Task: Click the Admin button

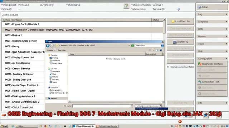Action: click(x=212, y=7)
